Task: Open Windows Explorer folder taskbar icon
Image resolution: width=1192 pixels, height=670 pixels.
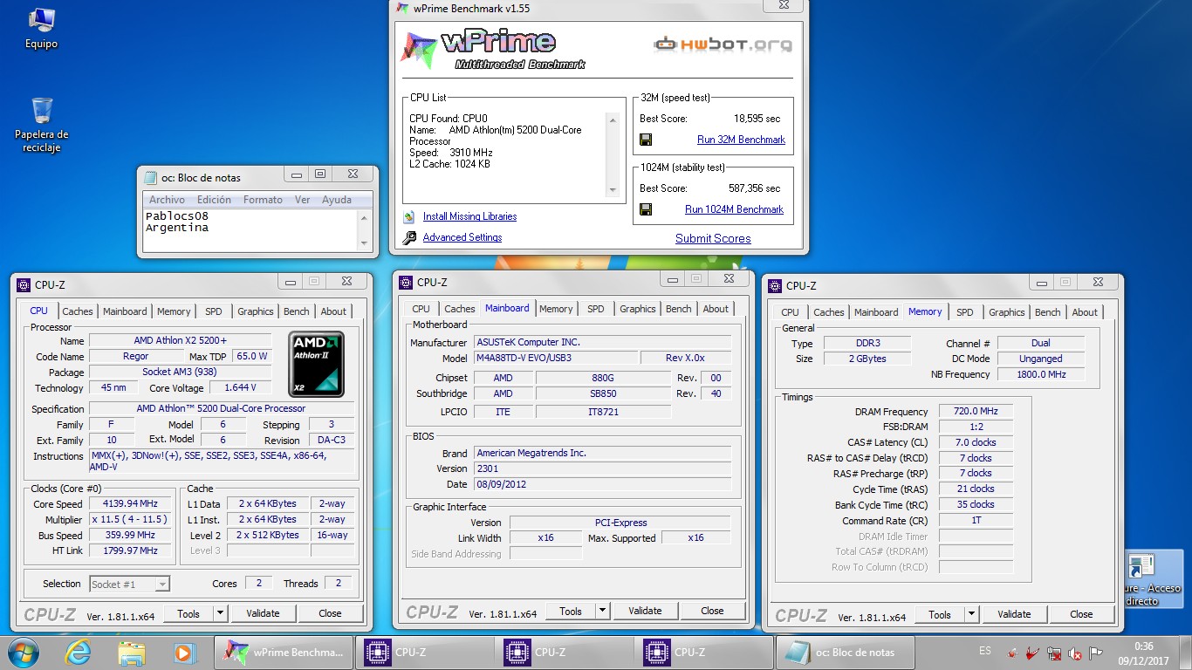Action: click(132, 652)
